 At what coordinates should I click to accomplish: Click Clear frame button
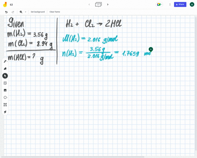[55, 12]
